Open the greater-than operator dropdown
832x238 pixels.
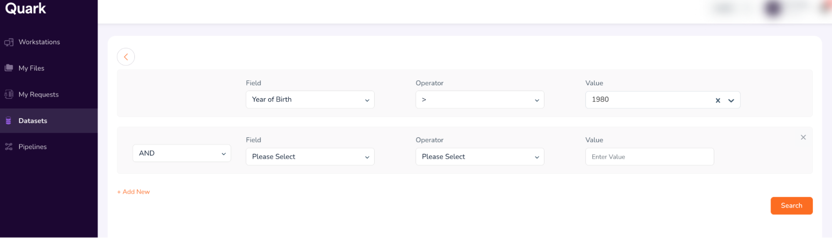click(479, 100)
